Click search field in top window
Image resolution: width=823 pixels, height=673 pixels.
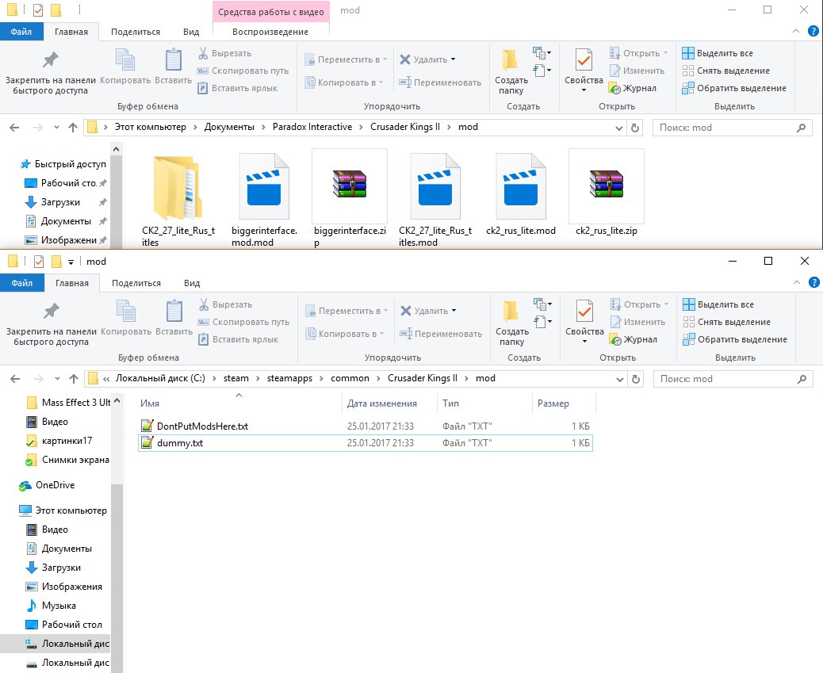pyautogui.click(x=732, y=128)
